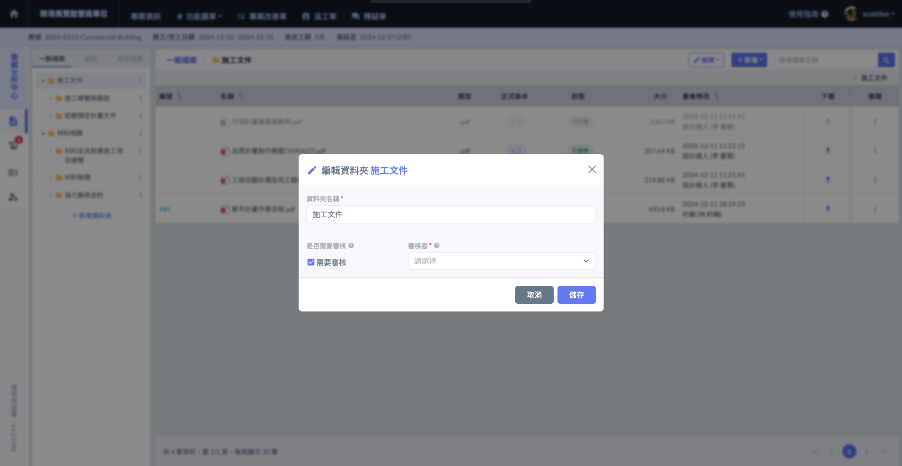Click the scottlee user avatar

tap(851, 14)
